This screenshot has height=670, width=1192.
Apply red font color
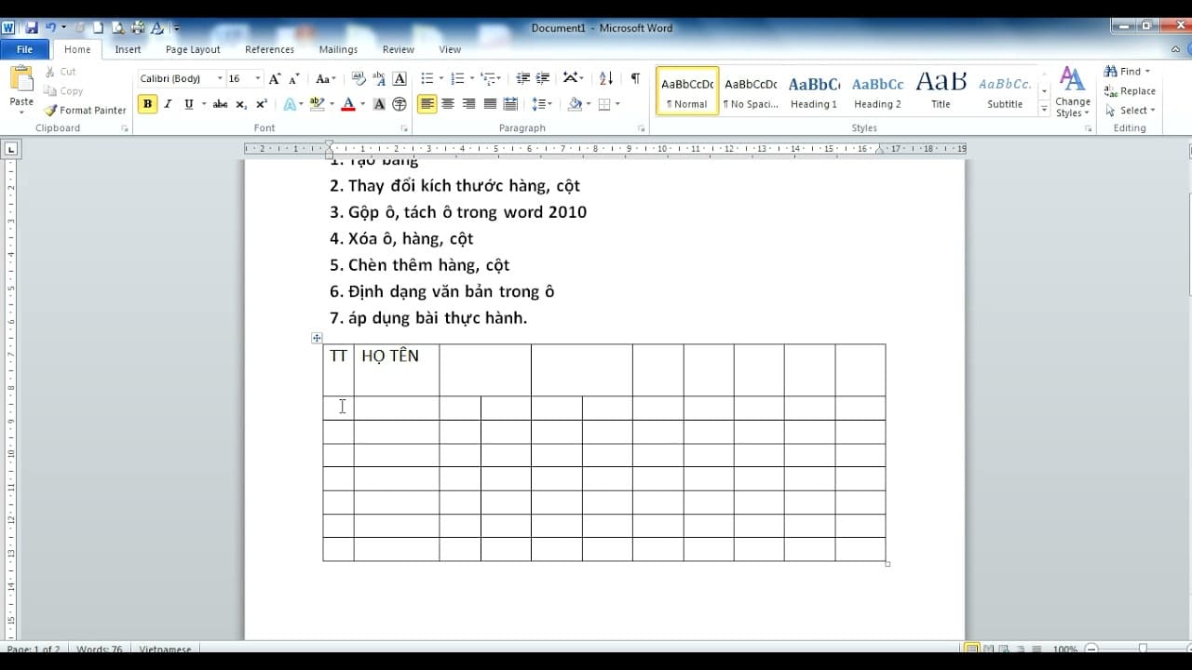pyautogui.click(x=348, y=104)
